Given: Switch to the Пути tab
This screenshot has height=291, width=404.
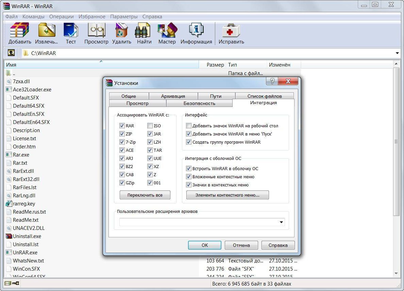Looking at the screenshot, I should pyautogui.click(x=216, y=96).
